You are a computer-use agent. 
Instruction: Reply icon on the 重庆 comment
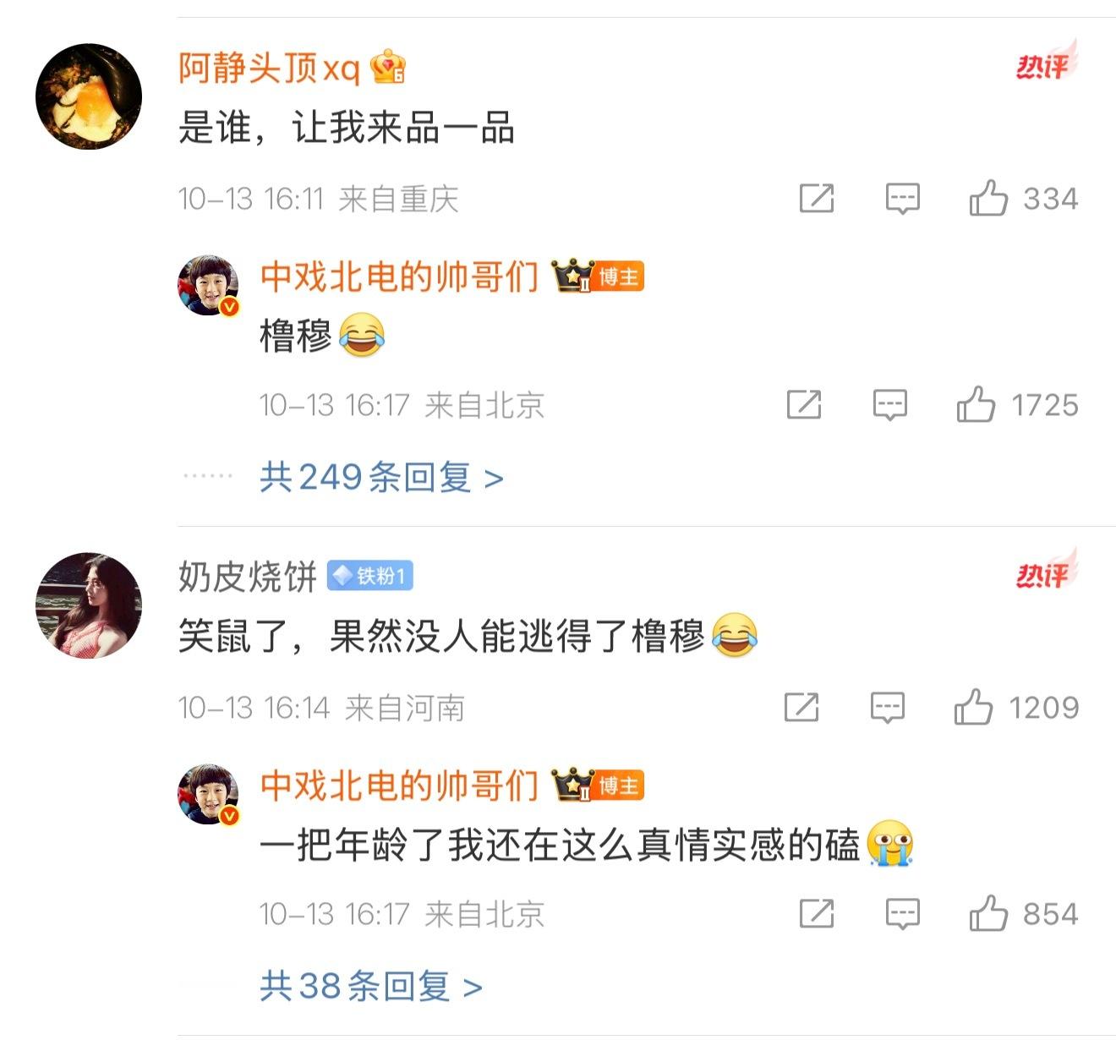pyautogui.click(x=902, y=199)
